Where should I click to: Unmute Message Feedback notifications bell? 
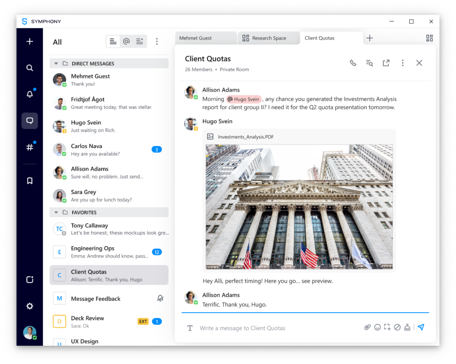160,299
